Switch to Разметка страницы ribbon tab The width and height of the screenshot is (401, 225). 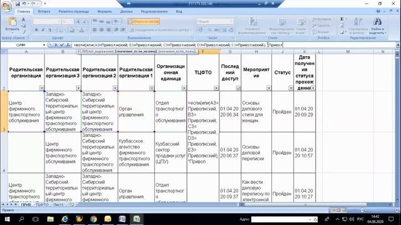[x=74, y=11]
